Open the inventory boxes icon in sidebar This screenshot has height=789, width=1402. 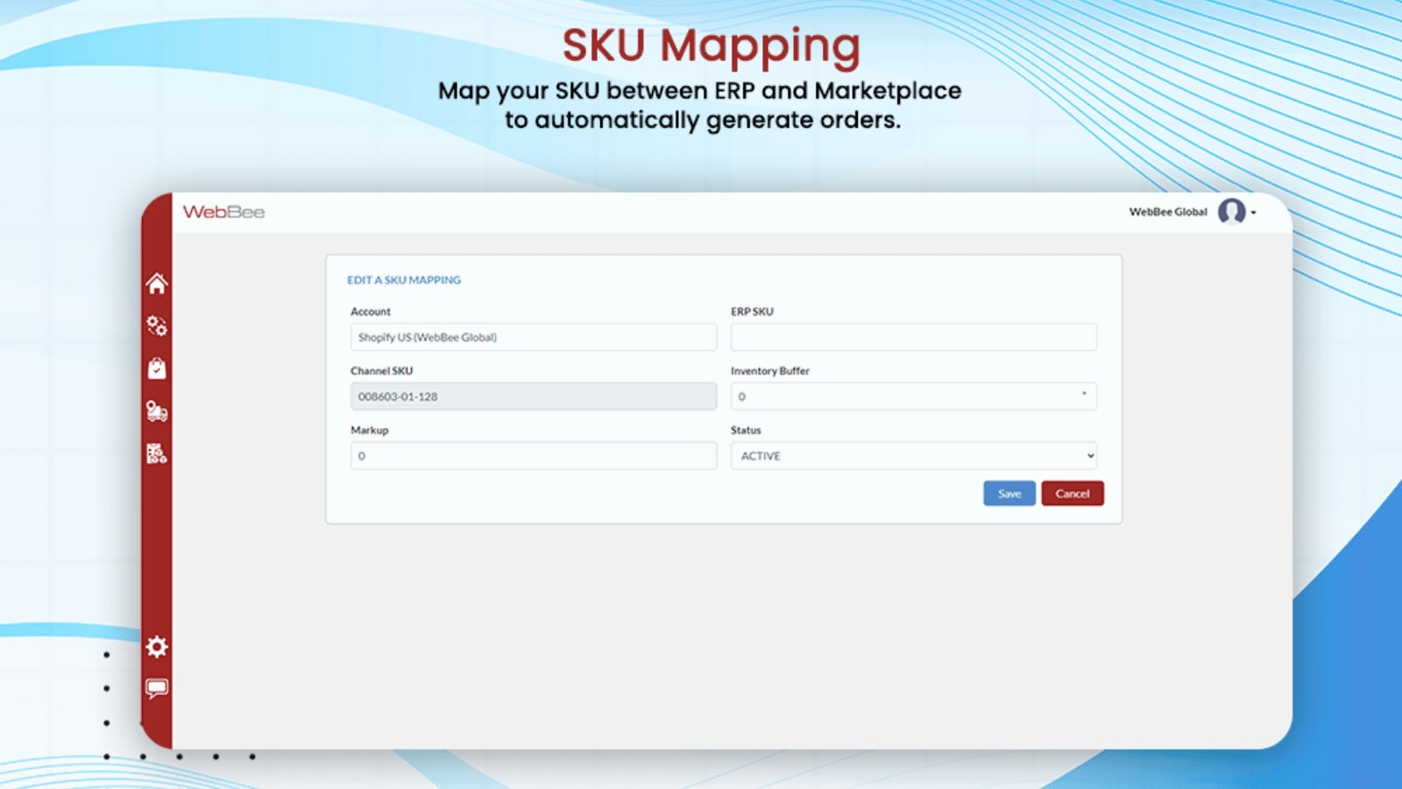click(157, 453)
